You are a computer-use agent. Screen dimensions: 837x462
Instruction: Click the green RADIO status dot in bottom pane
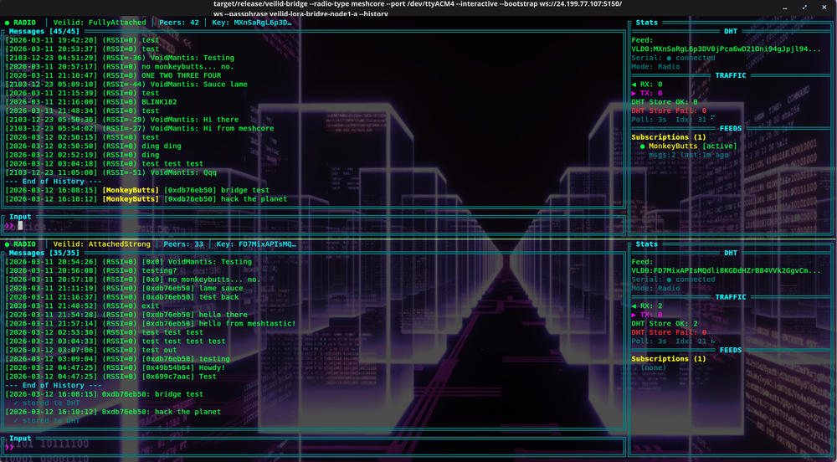coord(8,244)
